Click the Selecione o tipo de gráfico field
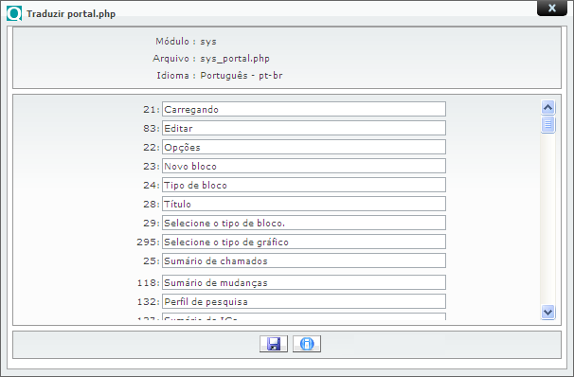This screenshot has height=377, width=574. [304, 242]
